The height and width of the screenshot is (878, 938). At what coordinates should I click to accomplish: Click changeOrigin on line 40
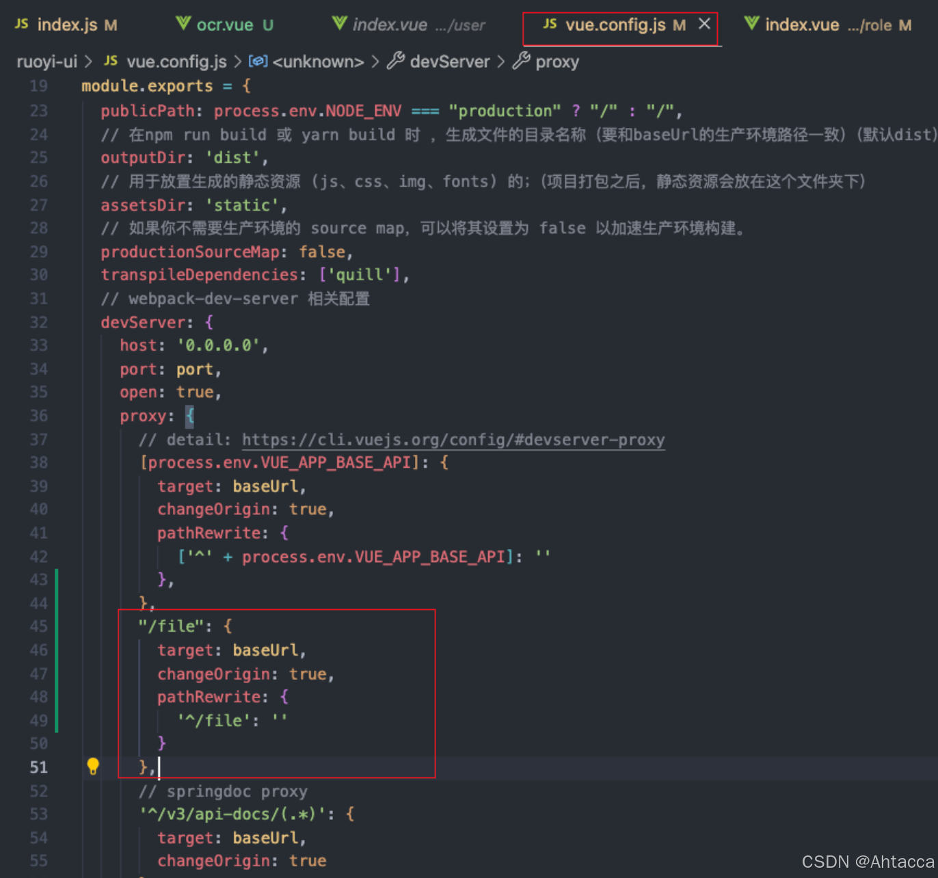tap(214, 509)
